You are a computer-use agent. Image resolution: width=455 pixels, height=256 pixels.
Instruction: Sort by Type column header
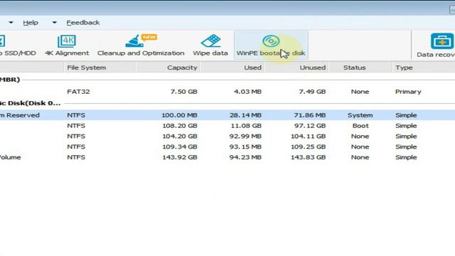point(424,68)
